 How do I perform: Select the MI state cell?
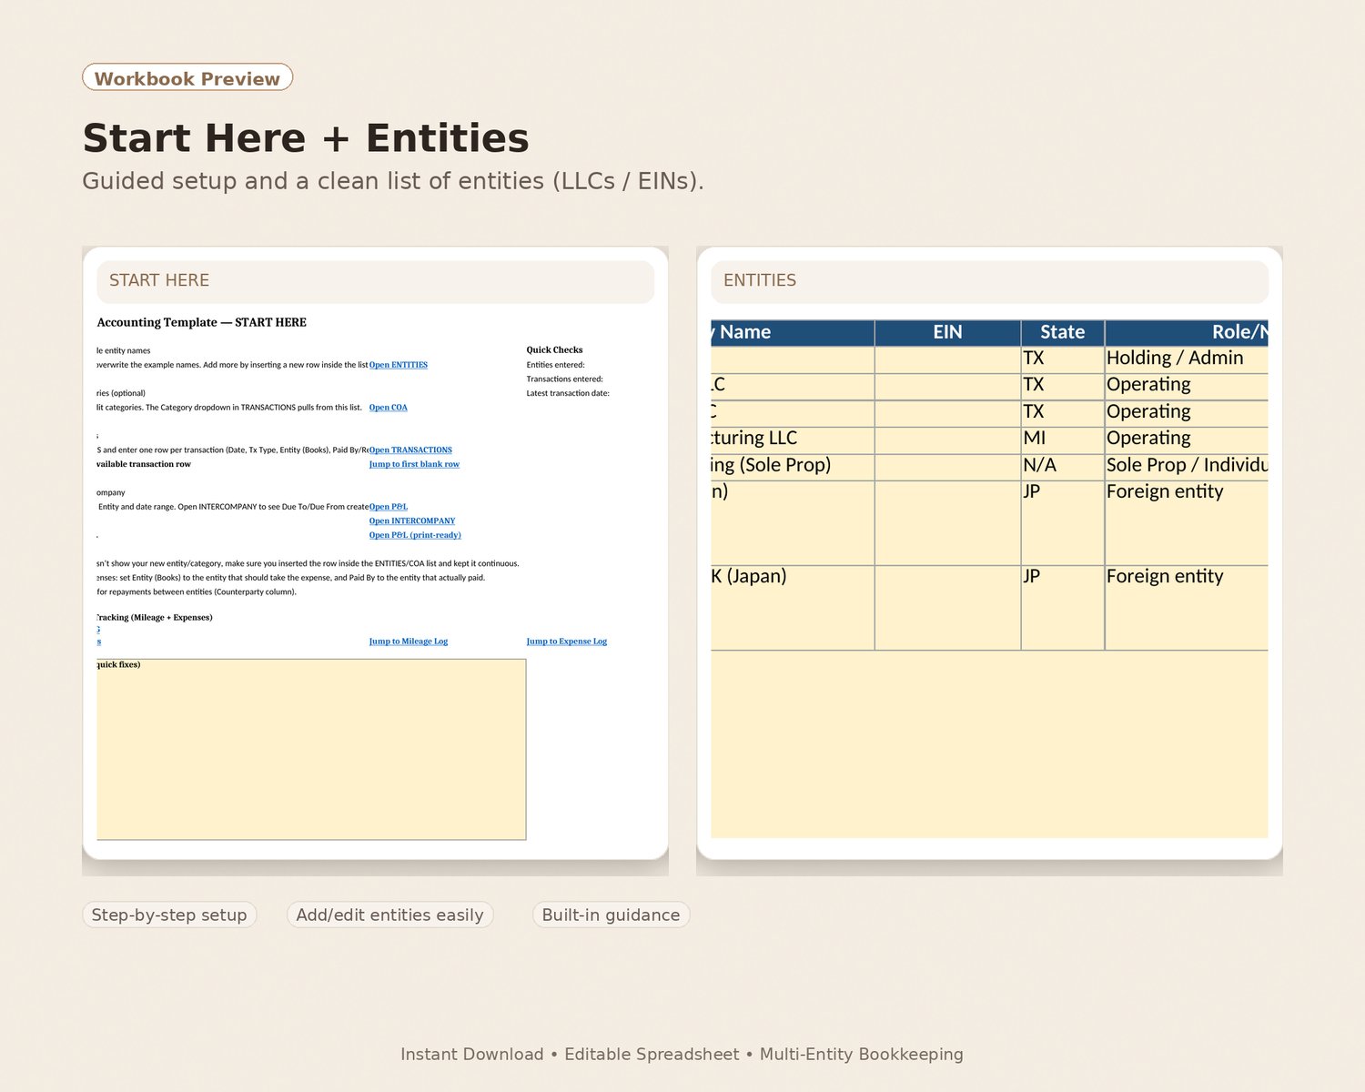click(1063, 439)
